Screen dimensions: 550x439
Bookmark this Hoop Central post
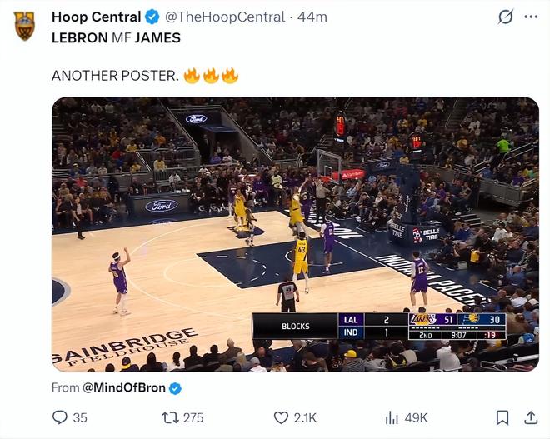pyautogui.click(x=502, y=417)
